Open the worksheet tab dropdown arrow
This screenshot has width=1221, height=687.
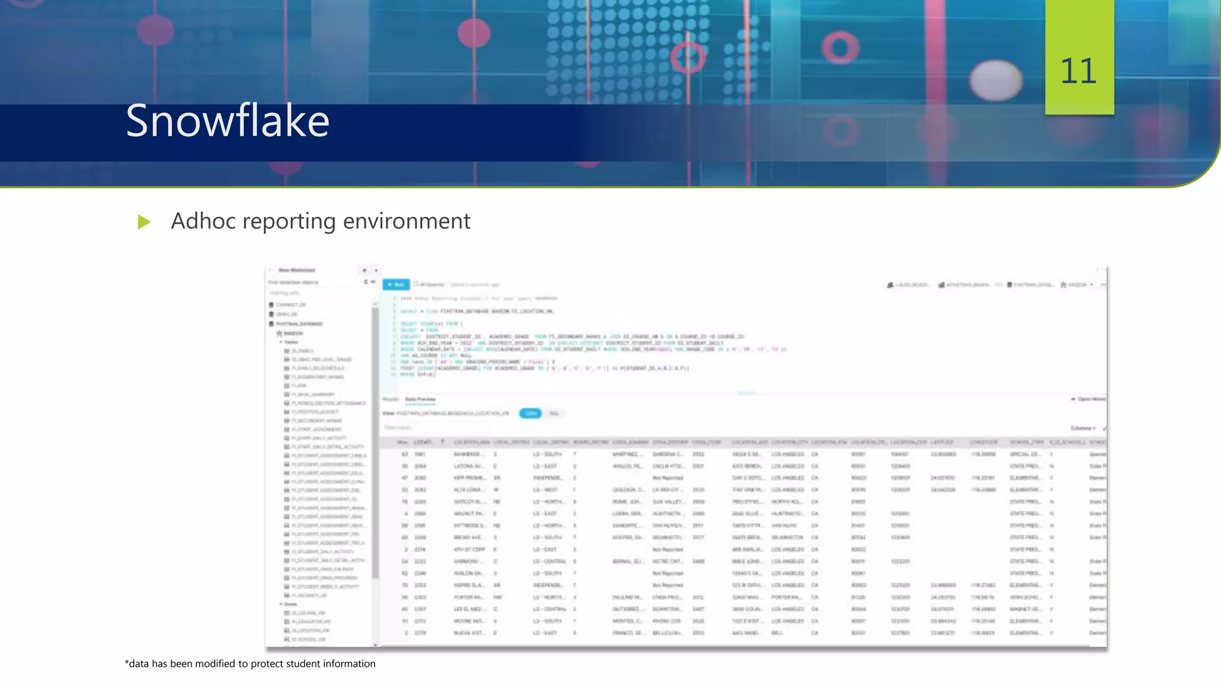pos(376,270)
